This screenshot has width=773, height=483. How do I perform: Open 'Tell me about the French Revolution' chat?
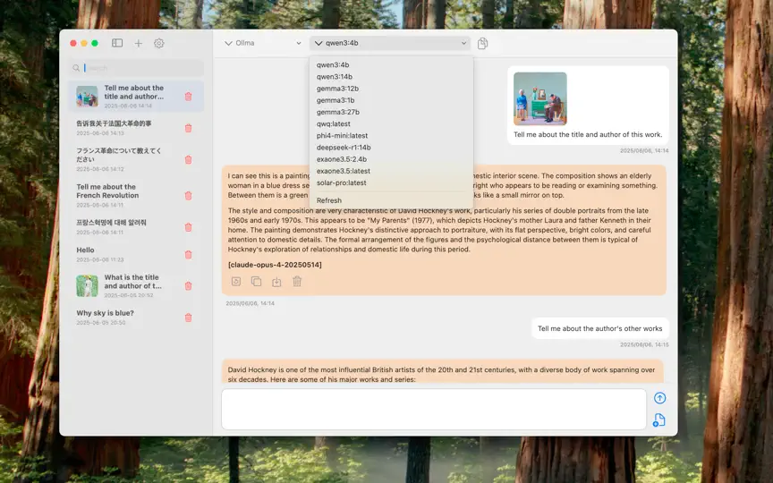(x=136, y=196)
